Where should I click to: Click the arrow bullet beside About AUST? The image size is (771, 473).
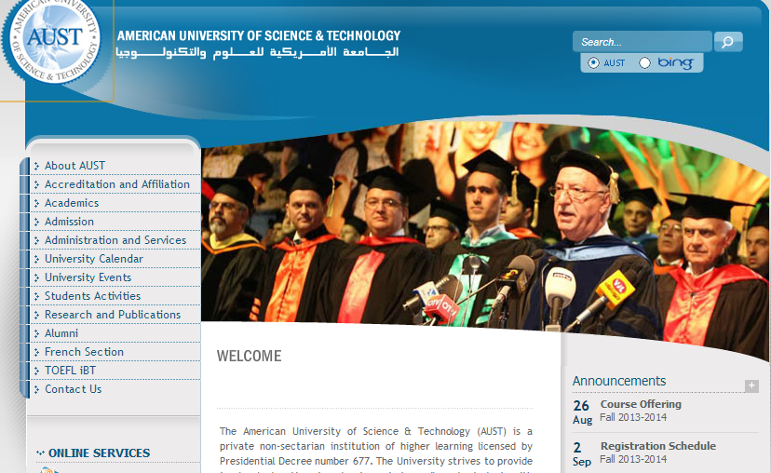click(36, 166)
